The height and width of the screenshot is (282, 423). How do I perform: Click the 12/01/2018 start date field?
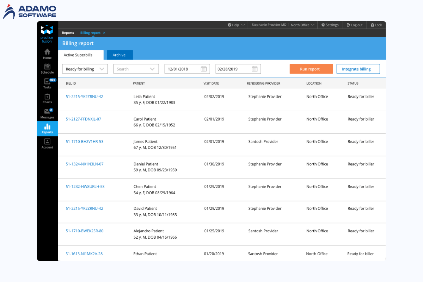pos(182,69)
